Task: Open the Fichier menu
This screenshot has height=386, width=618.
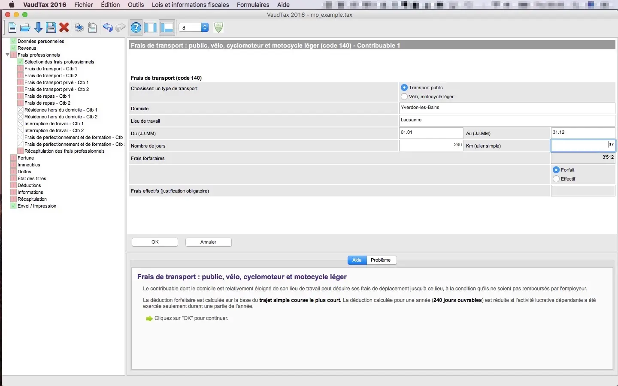Action: (84, 5)
